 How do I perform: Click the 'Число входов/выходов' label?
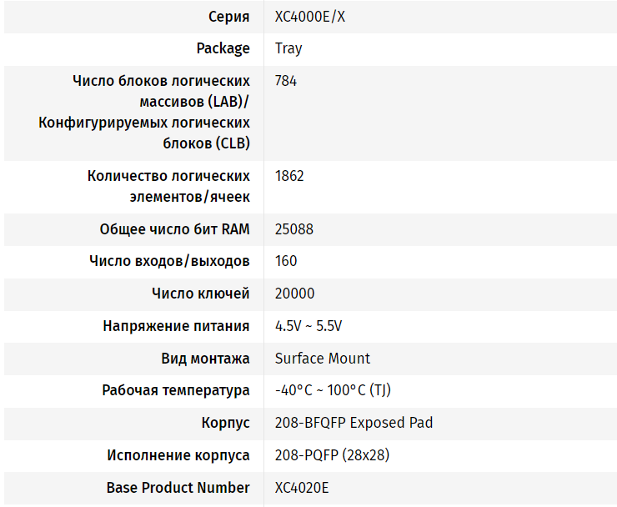[x=169, y=261]
